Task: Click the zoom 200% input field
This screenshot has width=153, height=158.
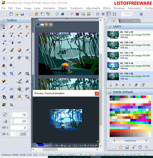Action: (x=126, y=14)
